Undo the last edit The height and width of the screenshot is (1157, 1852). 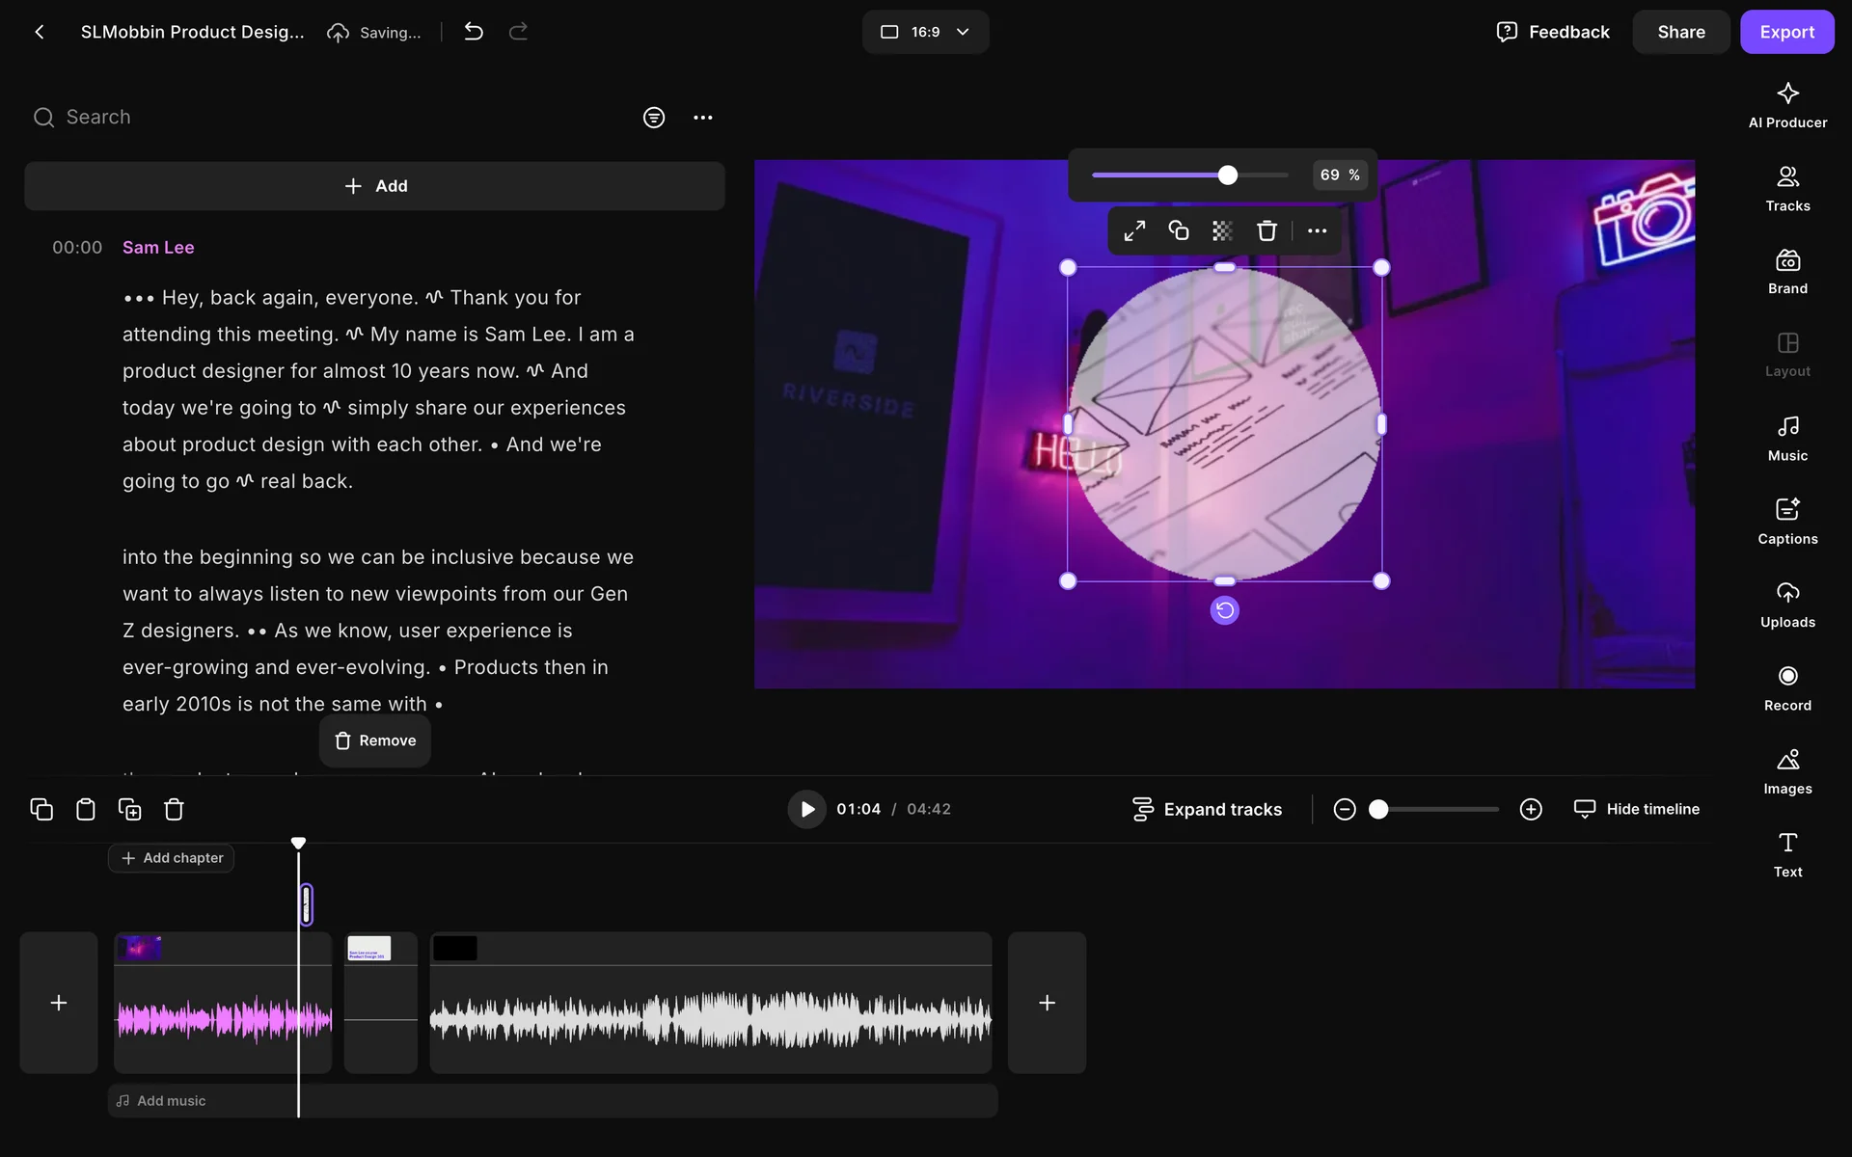pos(473,32)
